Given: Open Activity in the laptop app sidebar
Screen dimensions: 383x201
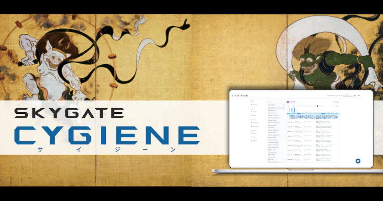Looking at the screenshot, I should pyautogui.click(x=254, y=116).
